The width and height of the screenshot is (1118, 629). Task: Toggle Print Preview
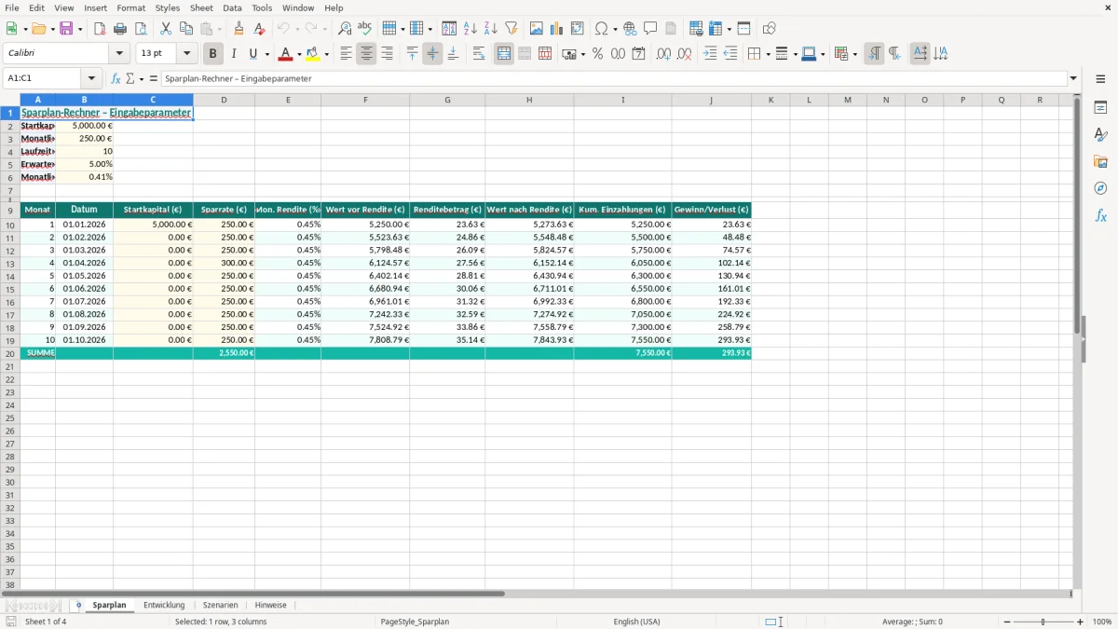[141, 29]
